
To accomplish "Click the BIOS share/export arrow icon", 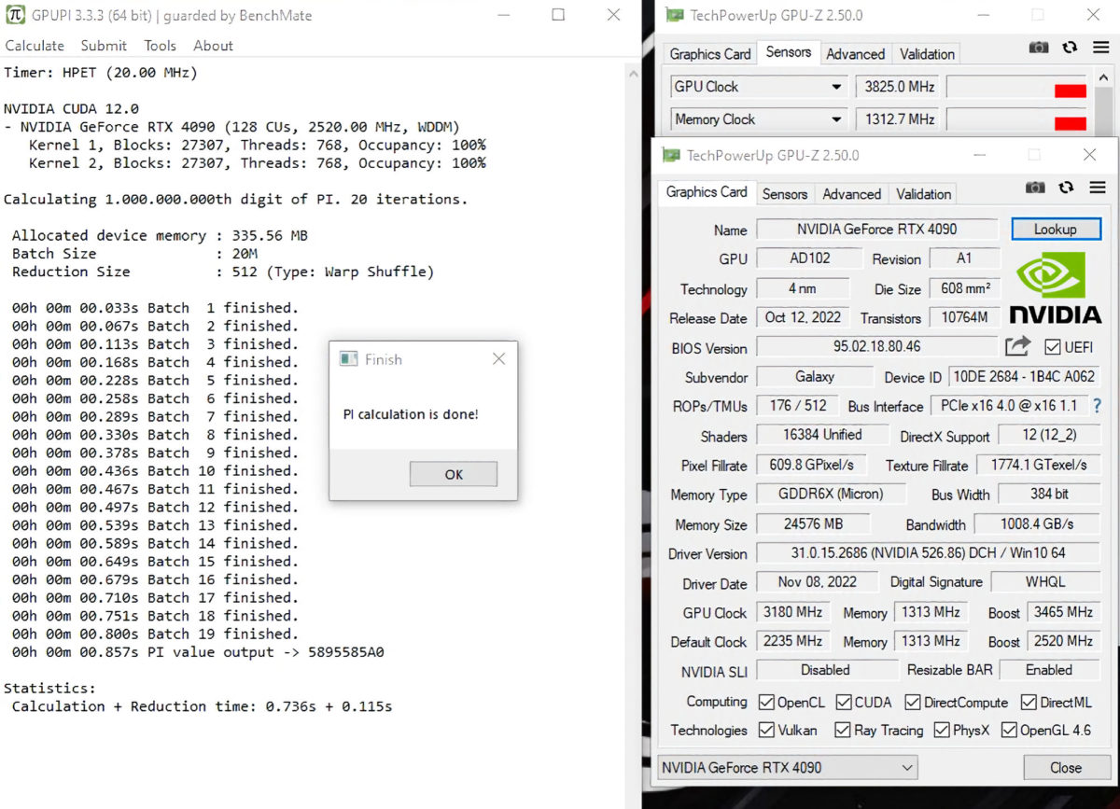I will [x=1017, y=346].
